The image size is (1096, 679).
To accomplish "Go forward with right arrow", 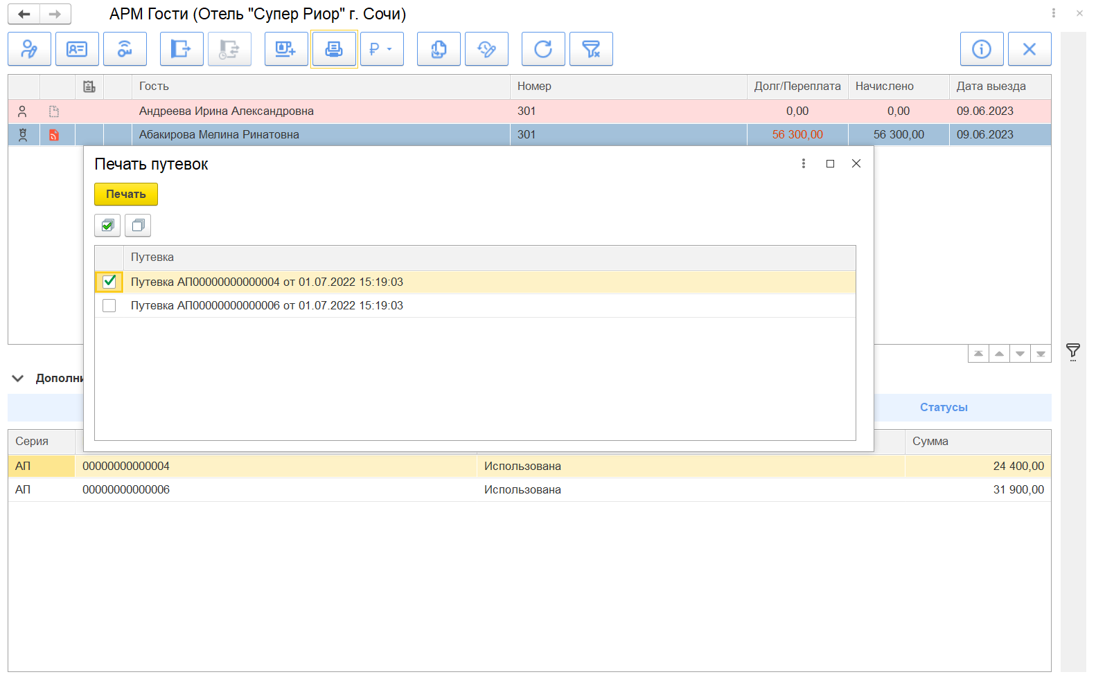I will (x=55, y=14).
